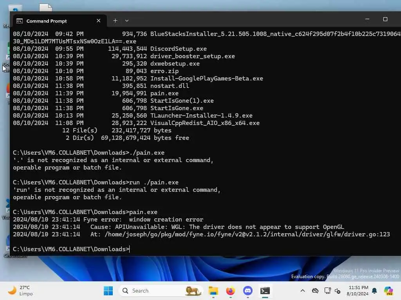The height and width of the screenshot is (300, 401).
Task: Open the notifications bell
Action: click(374, 291)
